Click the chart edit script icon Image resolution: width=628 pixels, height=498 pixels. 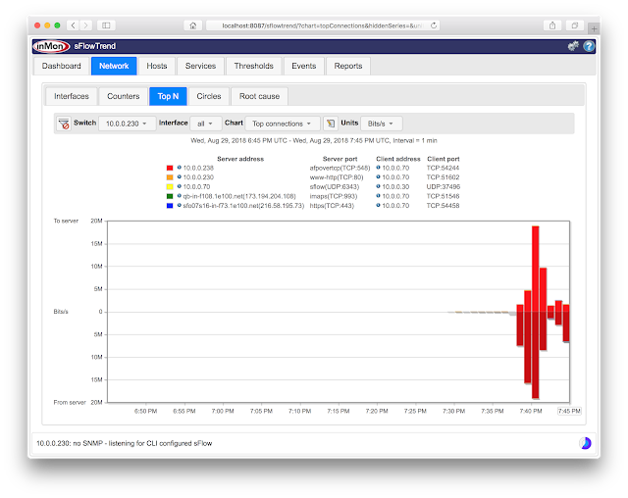pyautogui.click(x=331, y=124)
